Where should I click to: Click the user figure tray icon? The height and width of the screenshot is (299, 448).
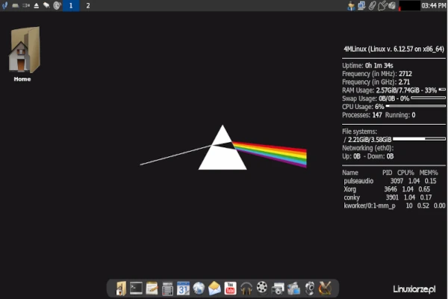(x=351, y=6)
